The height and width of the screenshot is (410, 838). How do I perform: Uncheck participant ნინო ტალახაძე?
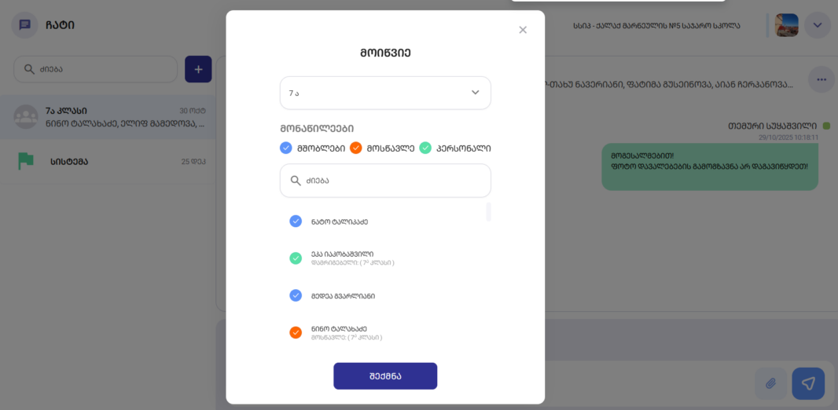(296, 332)
